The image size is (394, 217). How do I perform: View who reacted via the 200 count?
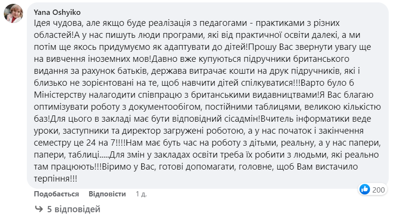tap(379, 190)
